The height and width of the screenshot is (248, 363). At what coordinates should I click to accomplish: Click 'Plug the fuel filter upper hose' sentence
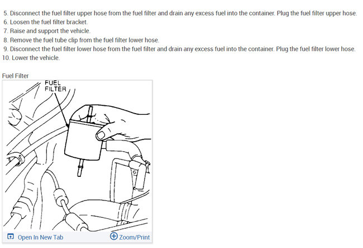point(317,13)
